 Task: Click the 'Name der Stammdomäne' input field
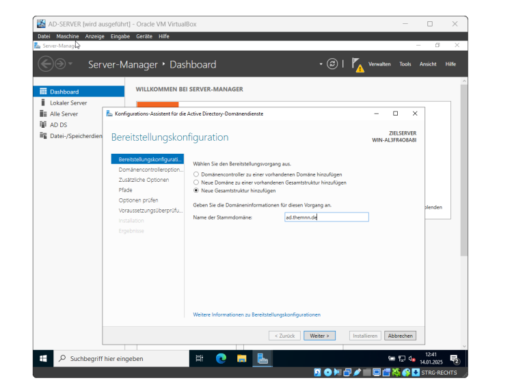pos(327,217)
